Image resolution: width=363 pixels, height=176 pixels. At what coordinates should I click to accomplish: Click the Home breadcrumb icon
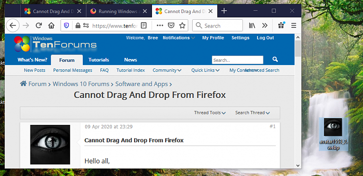tap(23, 83)
